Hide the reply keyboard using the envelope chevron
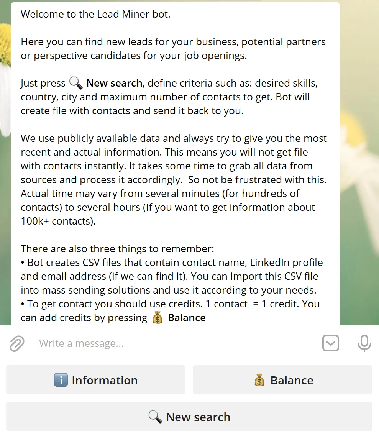The width and height of the screenshot is (379, 435). coord(330,343)
